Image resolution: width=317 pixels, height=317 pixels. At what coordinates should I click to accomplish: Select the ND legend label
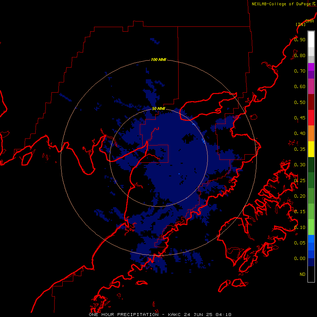point(303,274)
